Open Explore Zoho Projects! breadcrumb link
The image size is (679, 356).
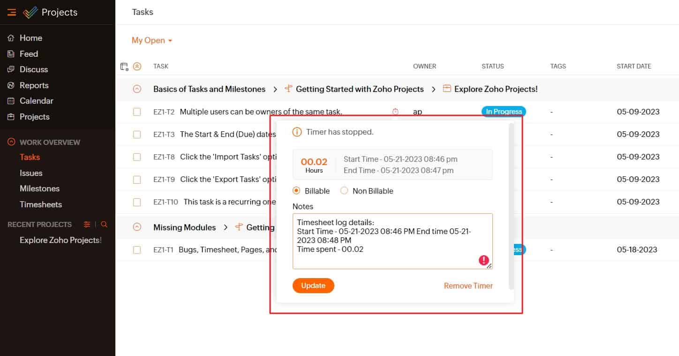[x=496, y=89]
